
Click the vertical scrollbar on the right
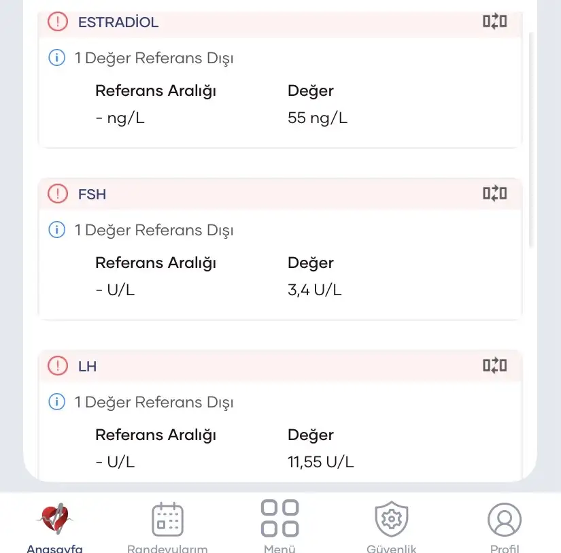click(x=532, y=136)
